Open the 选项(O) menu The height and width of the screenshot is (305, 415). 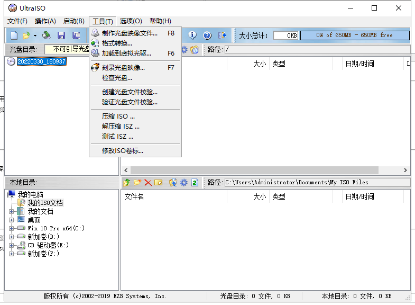tap(131, 21)
